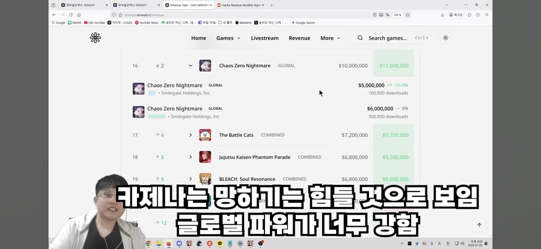Click Chaos Zero Nightmare row 16 game thumbnail
541x249 pixels.
[205, 65]
